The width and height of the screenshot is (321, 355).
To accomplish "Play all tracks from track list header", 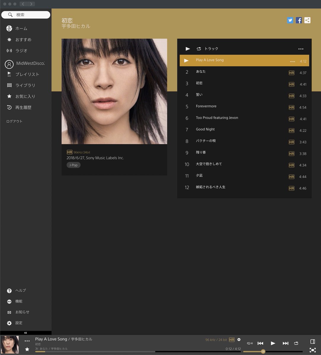I will pyautogui.click(x=188, y=49).
